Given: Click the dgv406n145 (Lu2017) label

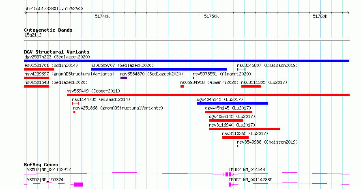Looking at the screenshot, I should tap(232, 116).
